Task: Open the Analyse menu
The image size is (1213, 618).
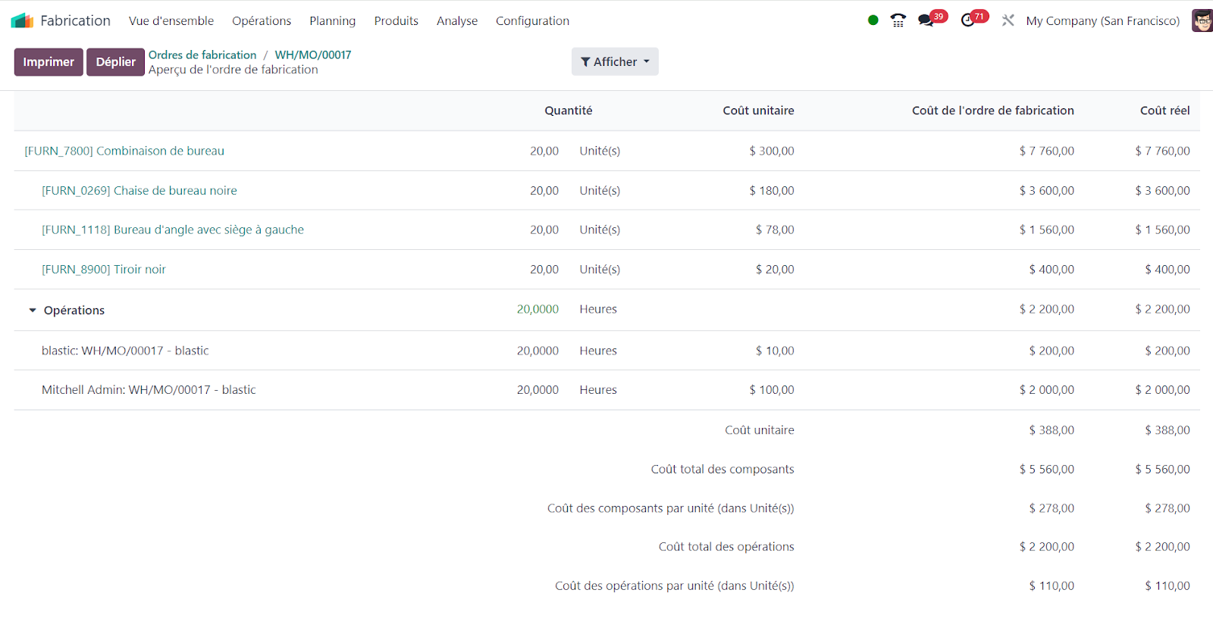Action: pos(456,20)
